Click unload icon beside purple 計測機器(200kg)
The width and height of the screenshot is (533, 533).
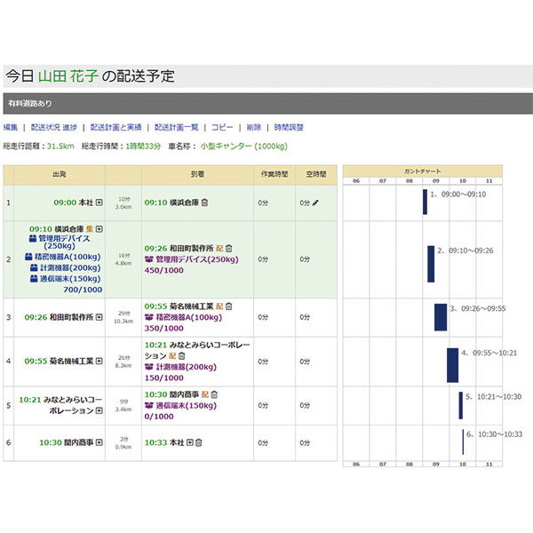pyautogui.click(x=149, y=367)
